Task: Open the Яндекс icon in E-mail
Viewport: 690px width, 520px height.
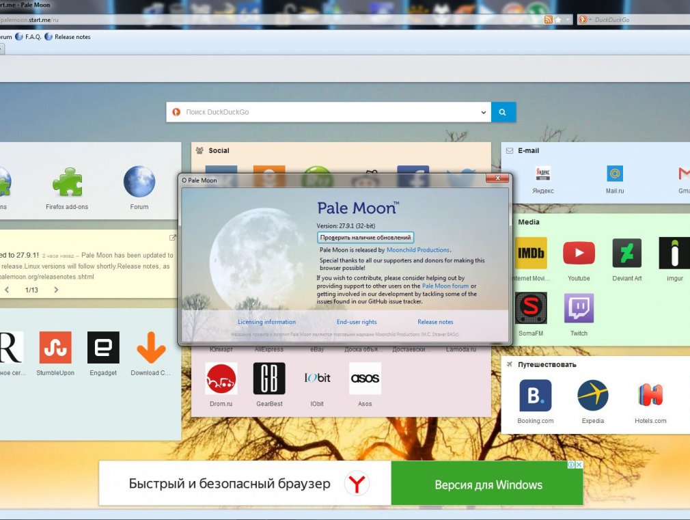Action: pos(543,174)
